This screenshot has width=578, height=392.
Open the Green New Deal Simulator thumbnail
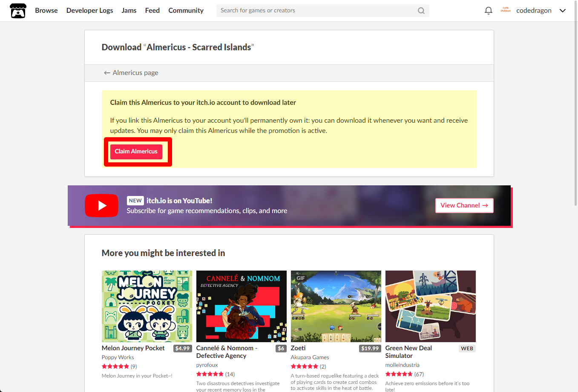(x=431, y=306)
